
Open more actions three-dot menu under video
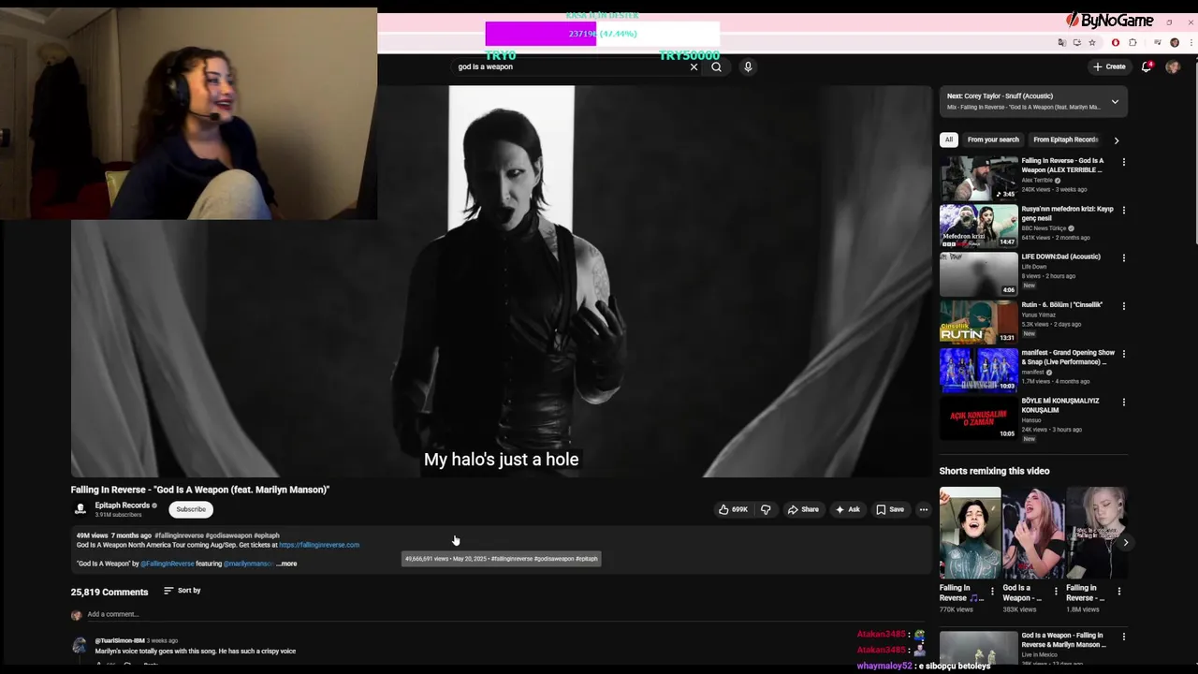(923, 509)
